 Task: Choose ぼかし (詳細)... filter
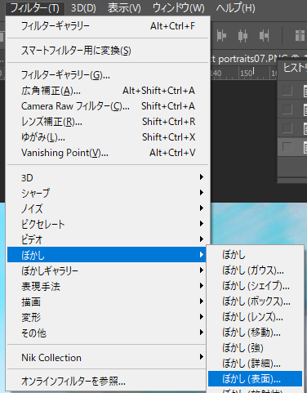coord(255,364)
